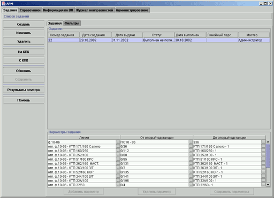Open selector beside КТП 263/100 З/Т - 1 cell
274x198 pixels.
click(x=263, y=168)
